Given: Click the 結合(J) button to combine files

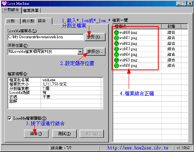Looking at the screenshot, I should pyautogui.click(x=36, y=134).
